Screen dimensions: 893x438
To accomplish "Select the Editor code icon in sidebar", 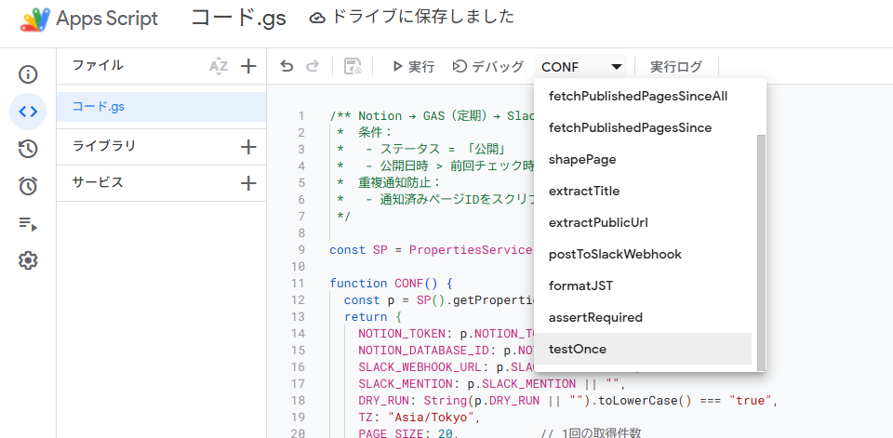I will coord(28,112).
